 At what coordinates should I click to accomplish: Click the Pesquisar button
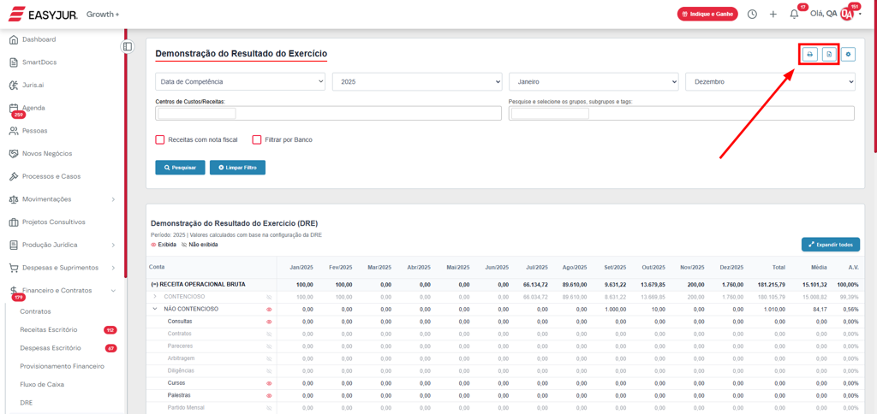(x=180, y=168)
